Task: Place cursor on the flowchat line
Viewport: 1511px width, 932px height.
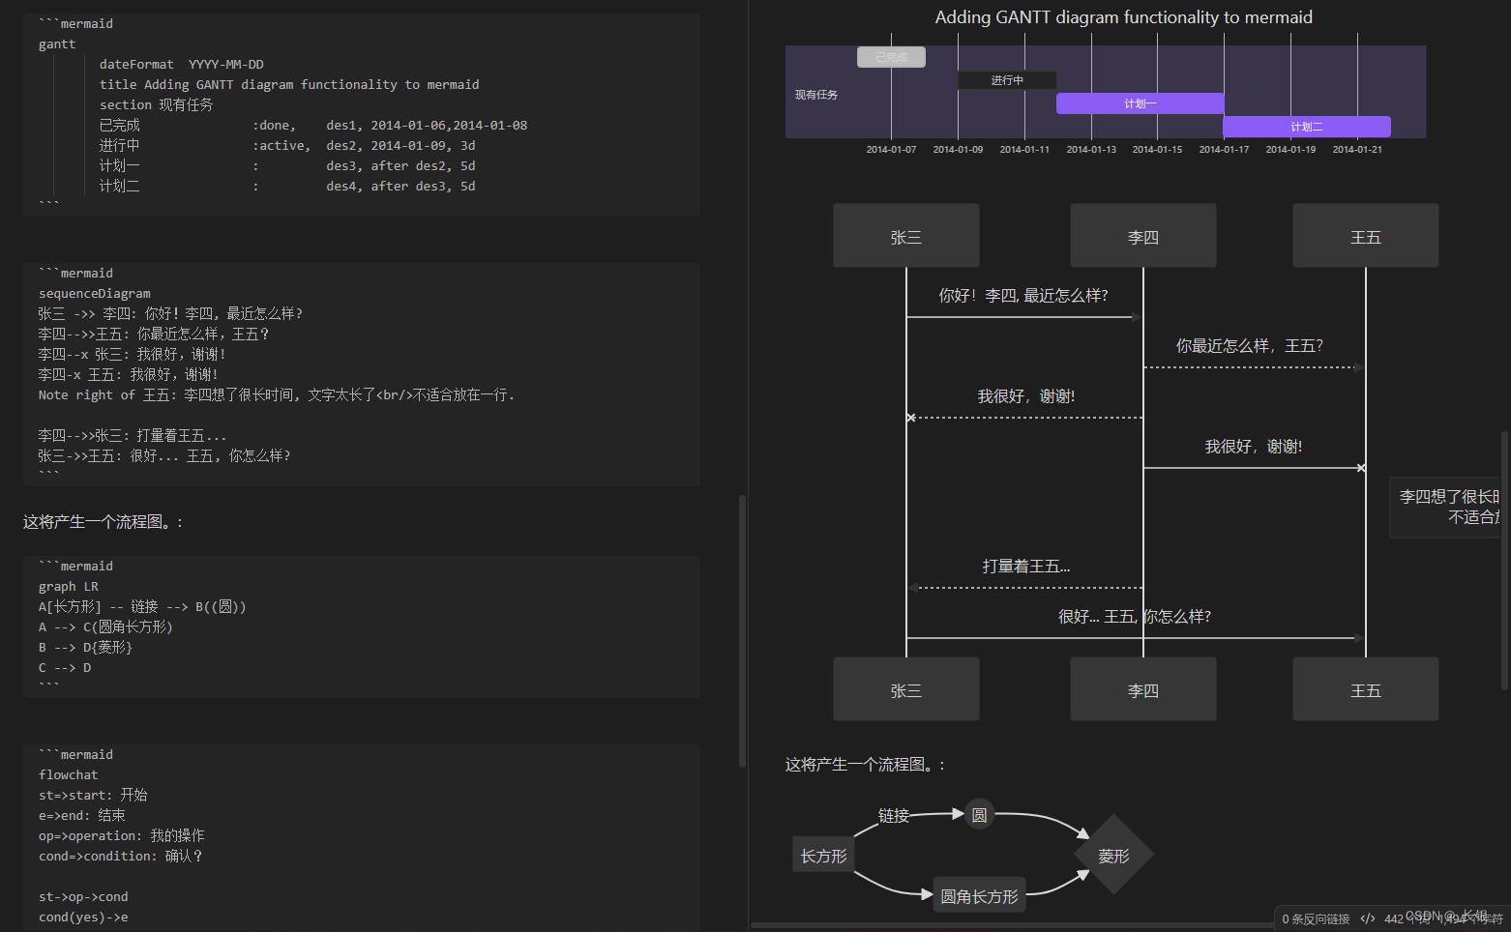Action: coord(69,775)
